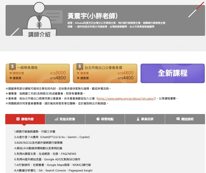
Task: Click the clock icon on 時間地點 tab
Action: point(98,119)
